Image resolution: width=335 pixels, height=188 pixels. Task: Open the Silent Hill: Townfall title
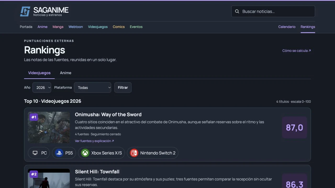(97, 172)
